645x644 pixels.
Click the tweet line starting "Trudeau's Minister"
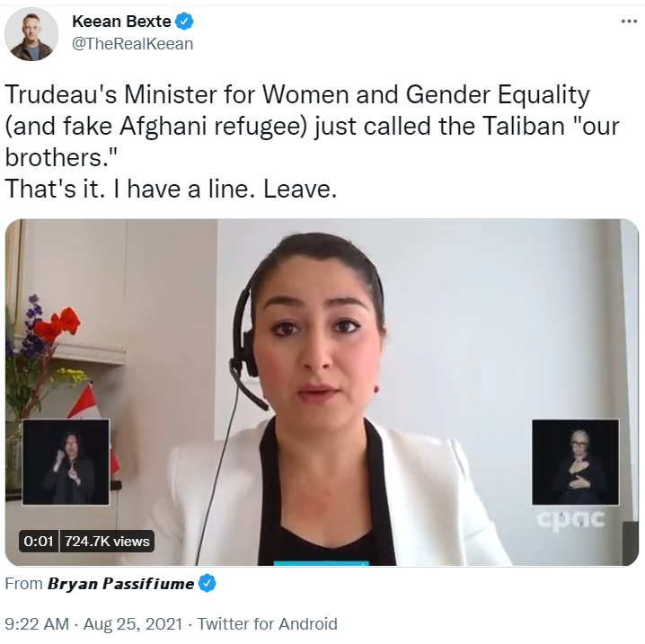(x=297, y=94)
